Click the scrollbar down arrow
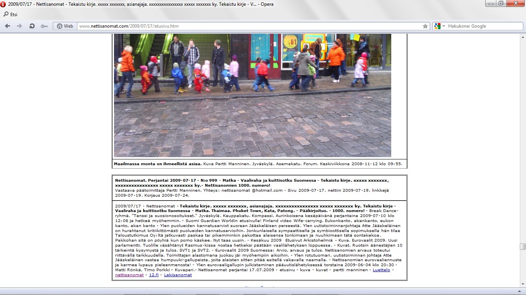 [x=522, y=284]
